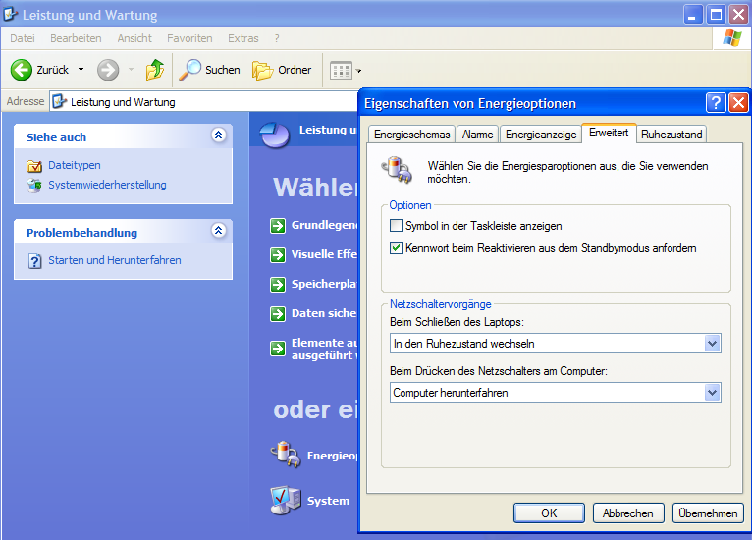Collapse the Problembehandlung panel
The height and width of the screenshot is (540, 752).
(218, 232)
